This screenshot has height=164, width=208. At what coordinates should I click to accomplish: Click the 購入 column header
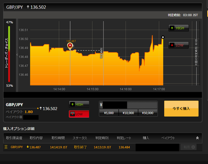(146, 138)
